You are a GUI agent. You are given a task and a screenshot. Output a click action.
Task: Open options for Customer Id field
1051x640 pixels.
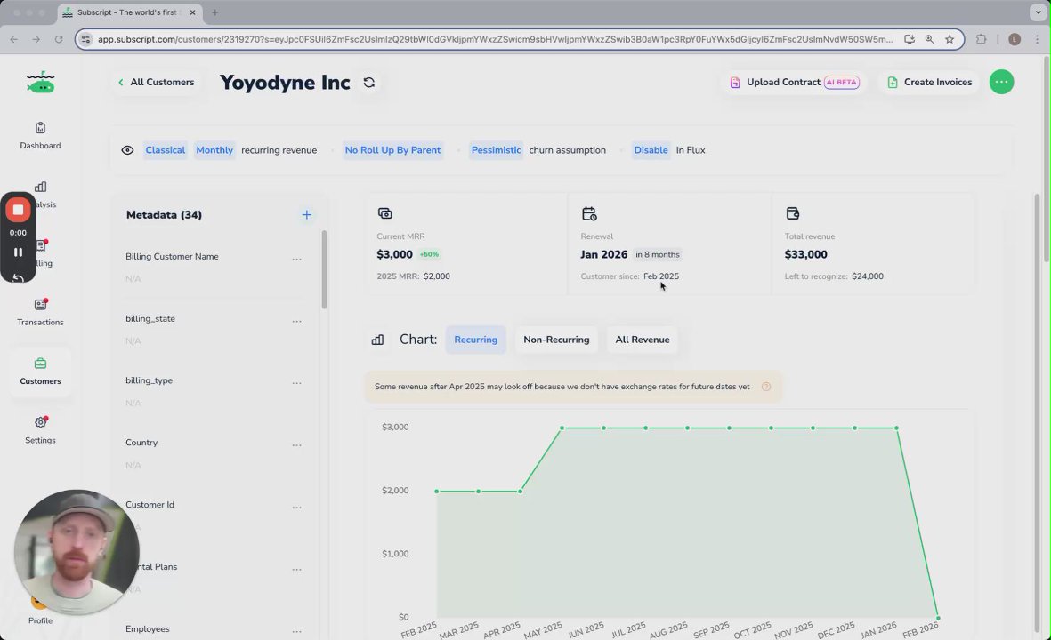click(x=297, y=508)
